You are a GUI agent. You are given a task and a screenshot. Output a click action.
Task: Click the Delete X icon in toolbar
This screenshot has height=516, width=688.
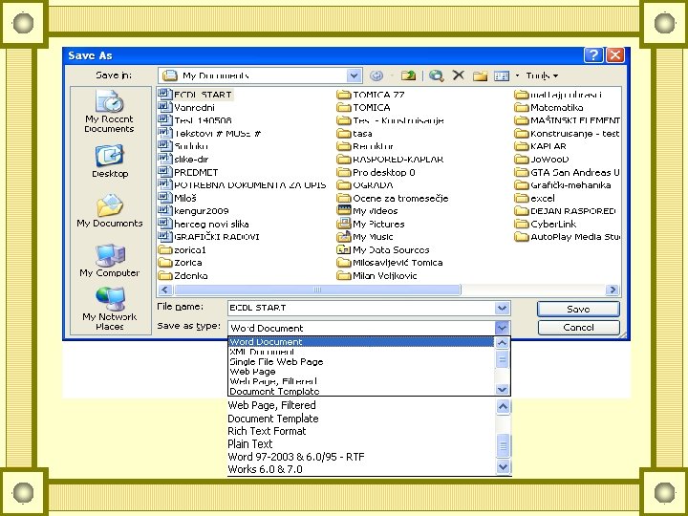tap(458, 75)
